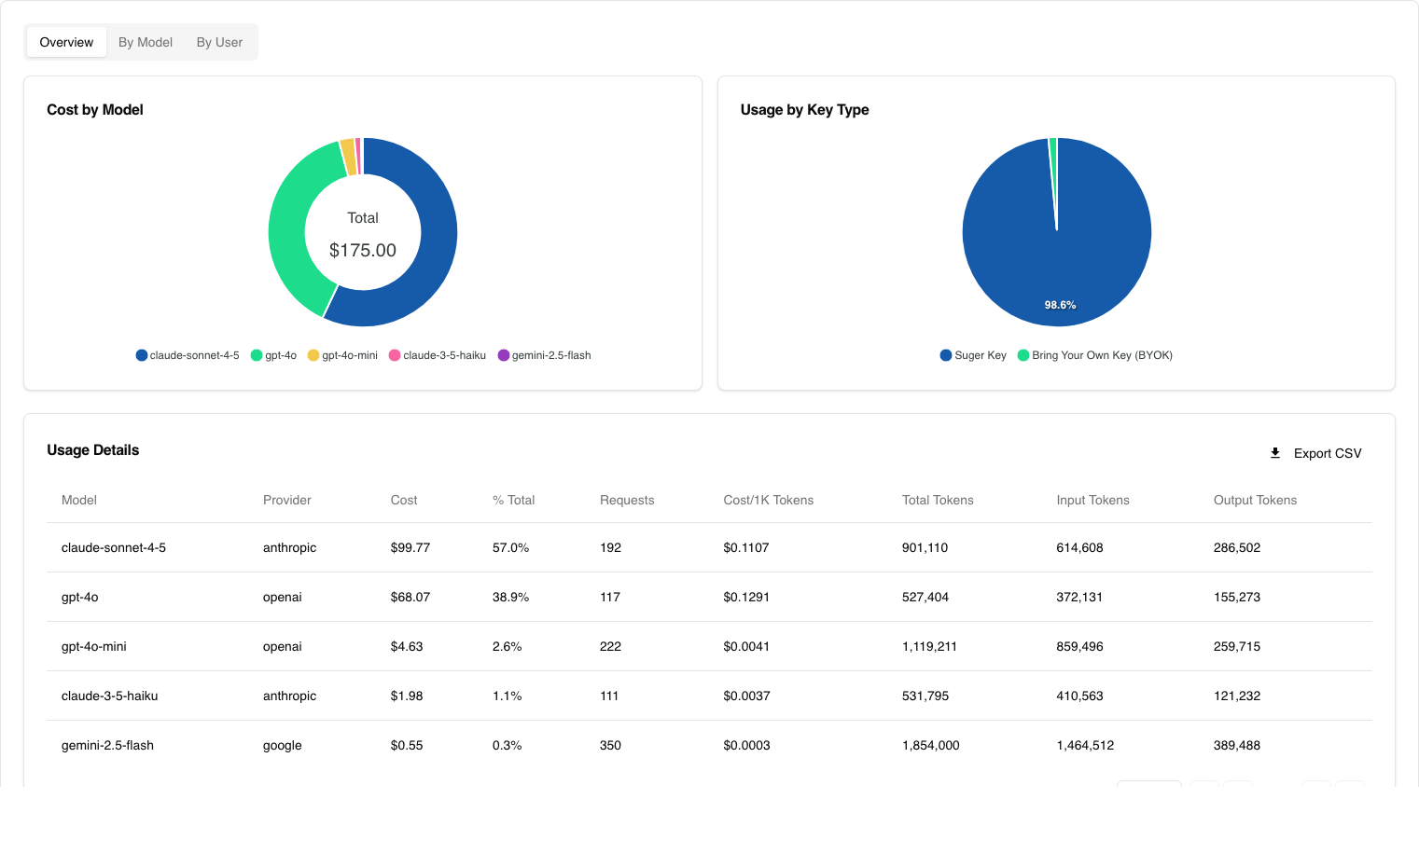Toggle the Suger Key legend dot
The image size is (1419, 868).
tap(946, 355)
